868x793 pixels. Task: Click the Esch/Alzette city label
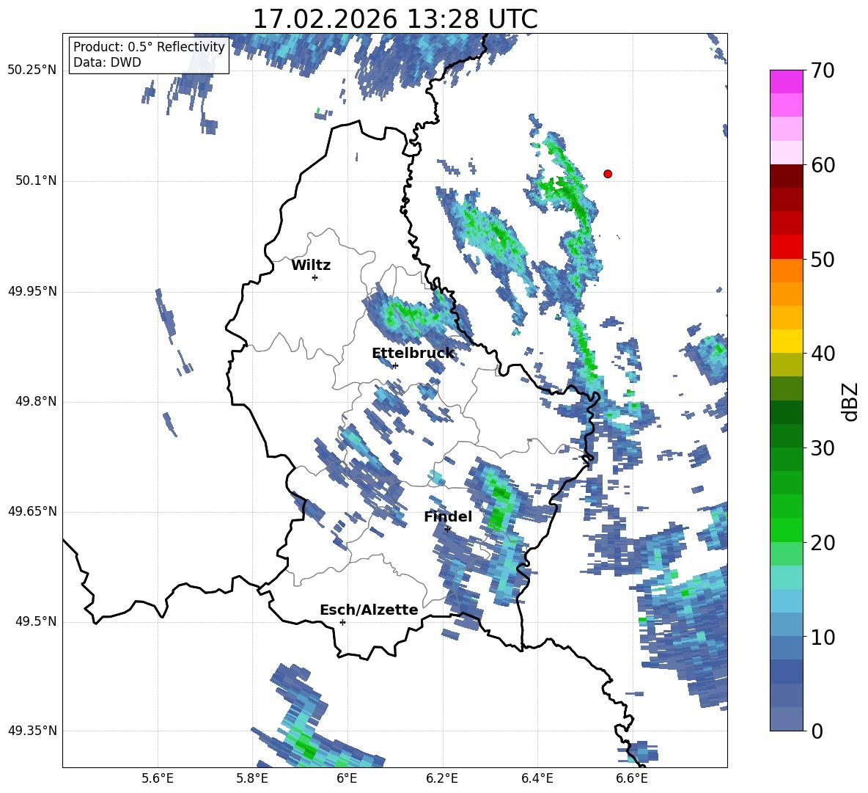[x=369, y=610]
